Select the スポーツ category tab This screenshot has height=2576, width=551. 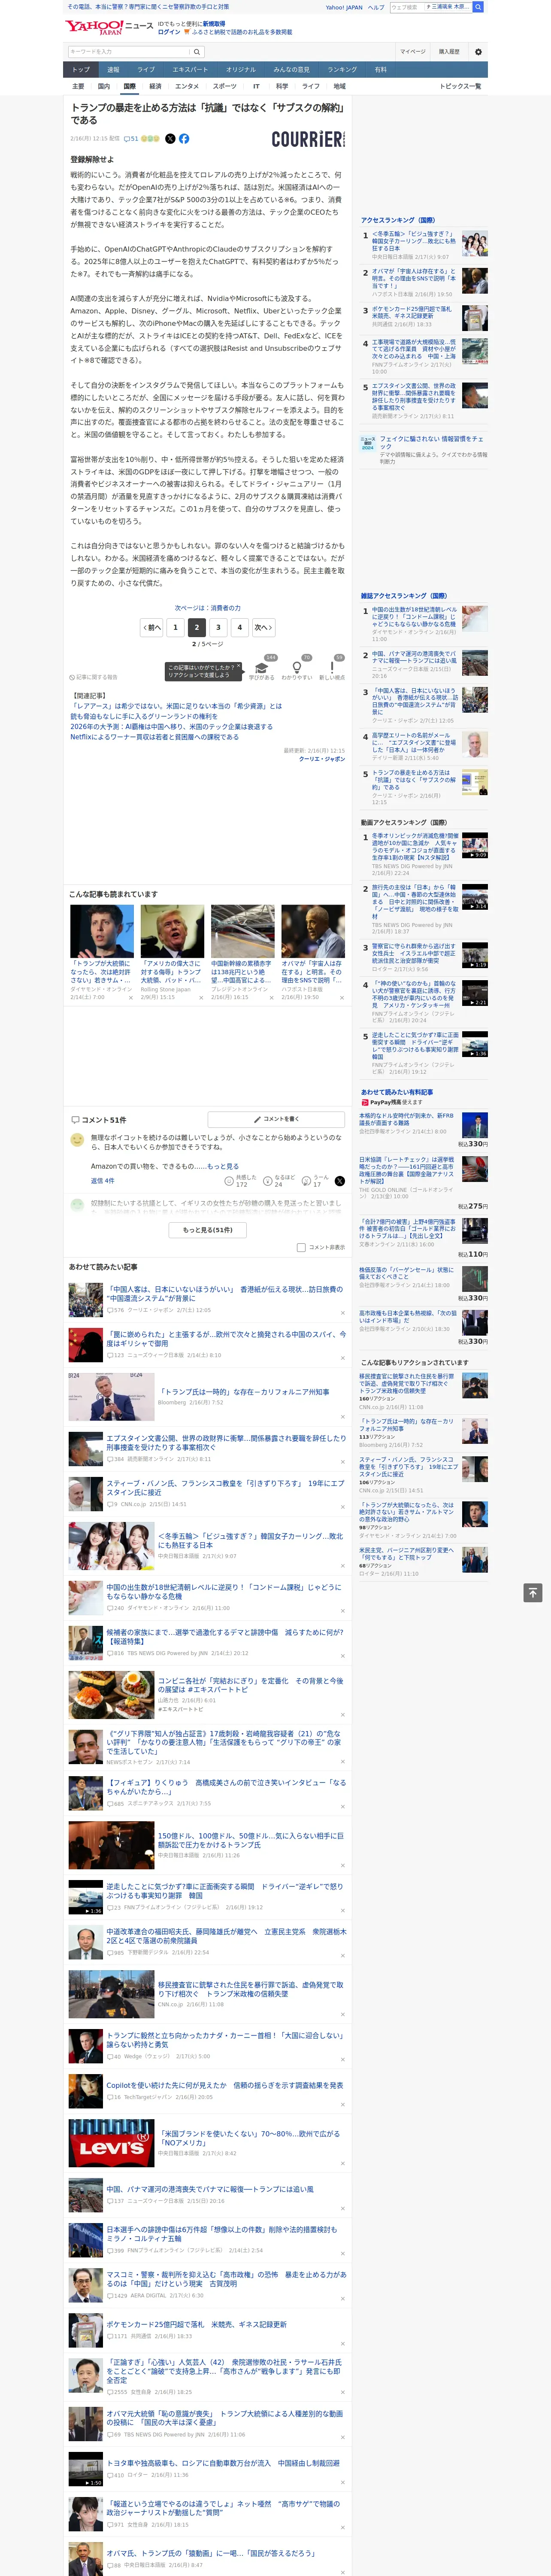point(225,86)
